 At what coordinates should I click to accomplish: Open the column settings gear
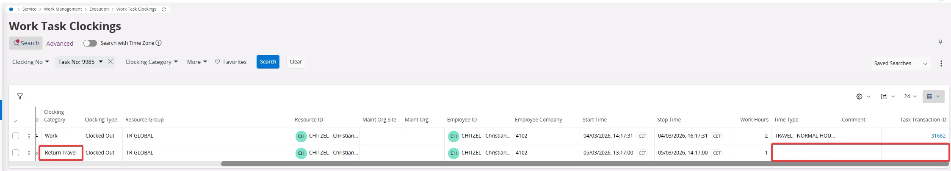pos(859,97)
